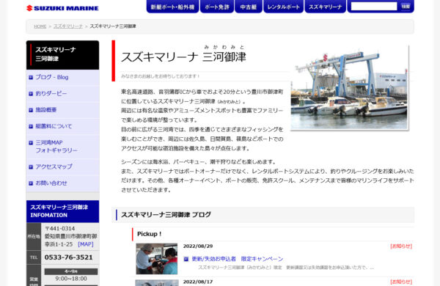Open the アクセスマップ sidebar link
Viewport: 440px width, 286px height.
[54, 166]
